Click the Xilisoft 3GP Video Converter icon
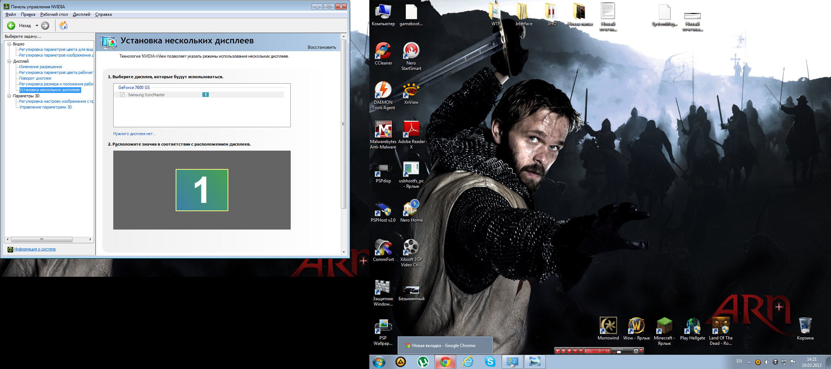This screenshot has width=831, height=369. (411, 253)
